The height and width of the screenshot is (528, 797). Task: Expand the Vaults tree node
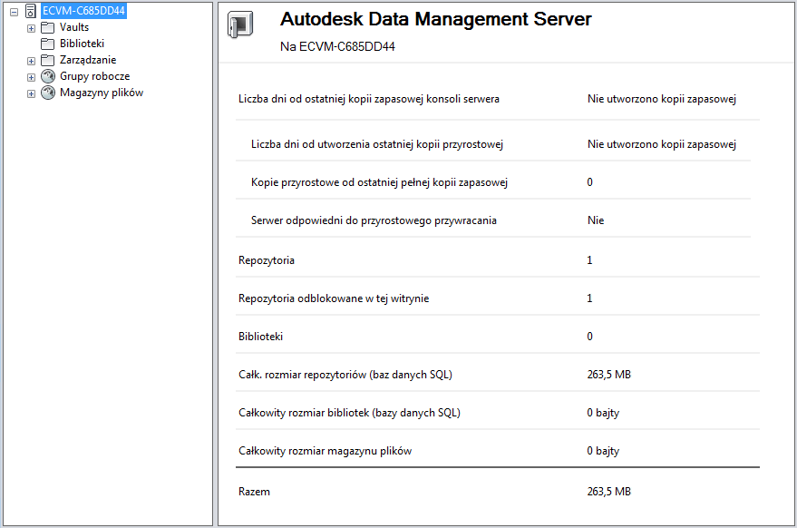tap(31, 28)
